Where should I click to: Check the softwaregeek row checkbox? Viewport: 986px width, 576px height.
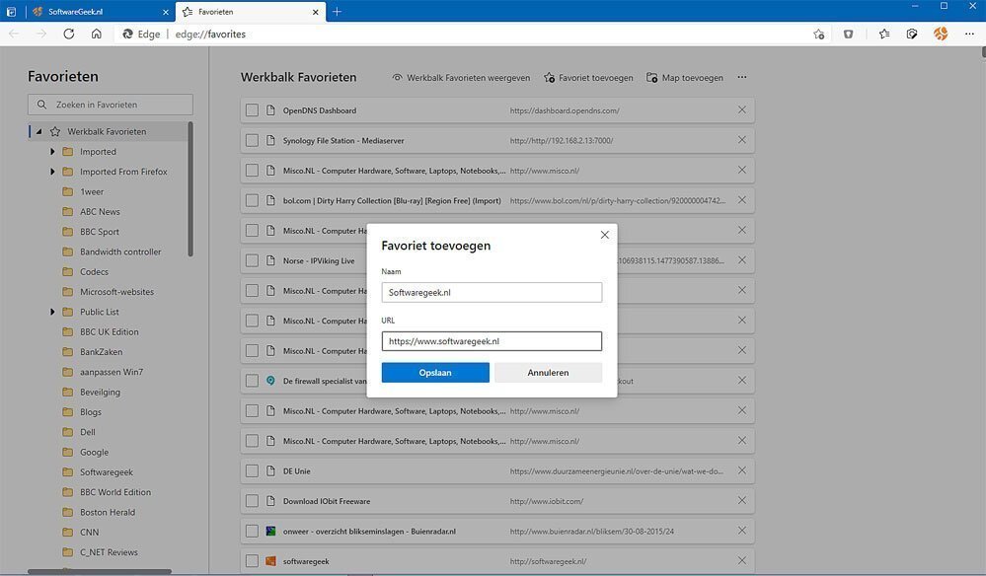(252, 561)
